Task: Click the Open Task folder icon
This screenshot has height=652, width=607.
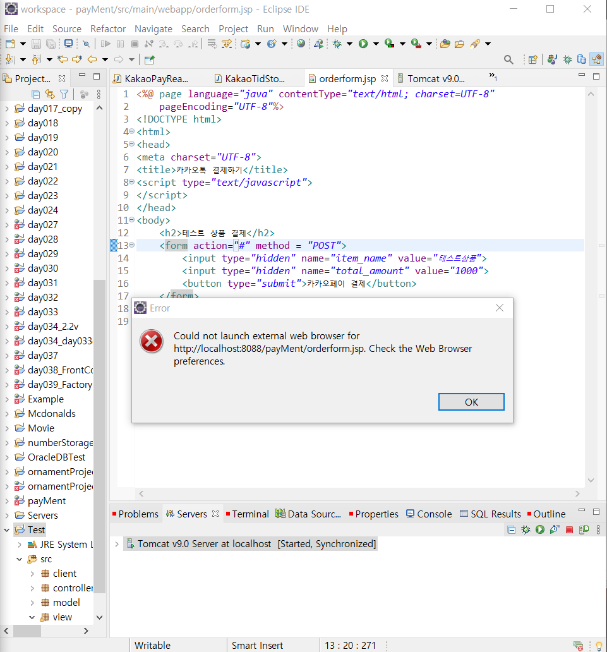Action: coord(459,44)
